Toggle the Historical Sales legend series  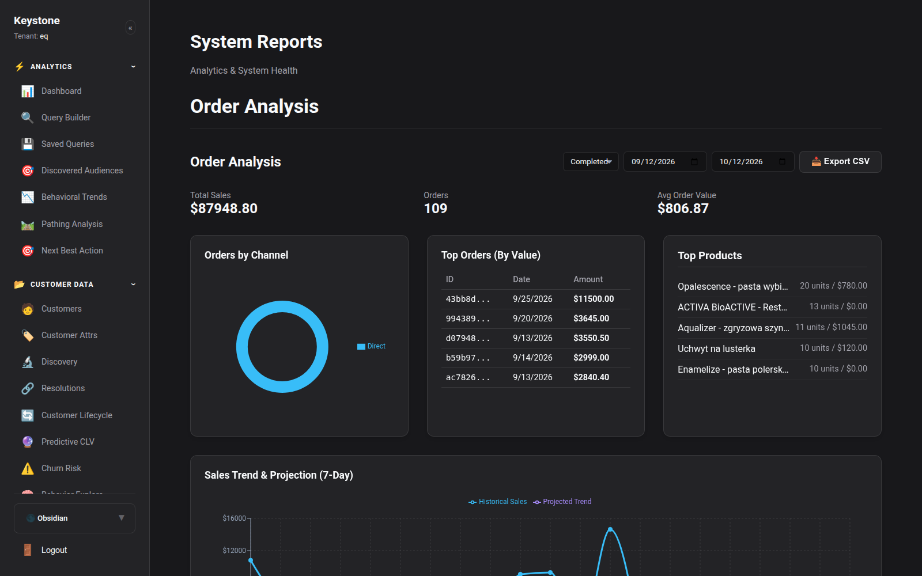pyautogui.click(x=497, y=502)
